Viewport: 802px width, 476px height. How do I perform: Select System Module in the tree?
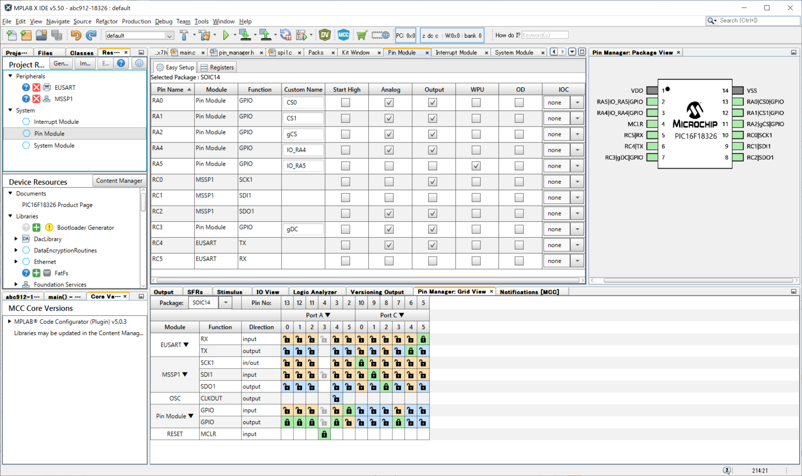pyautogui.click(x=54, y=145)
